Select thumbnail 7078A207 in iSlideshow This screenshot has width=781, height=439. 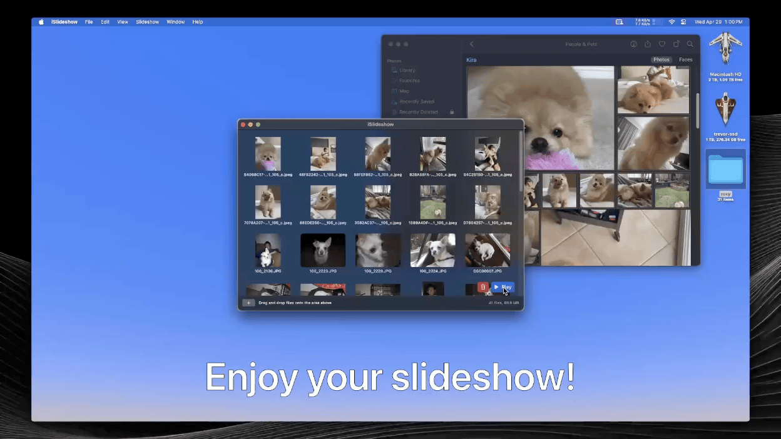(x=268, y=202)
